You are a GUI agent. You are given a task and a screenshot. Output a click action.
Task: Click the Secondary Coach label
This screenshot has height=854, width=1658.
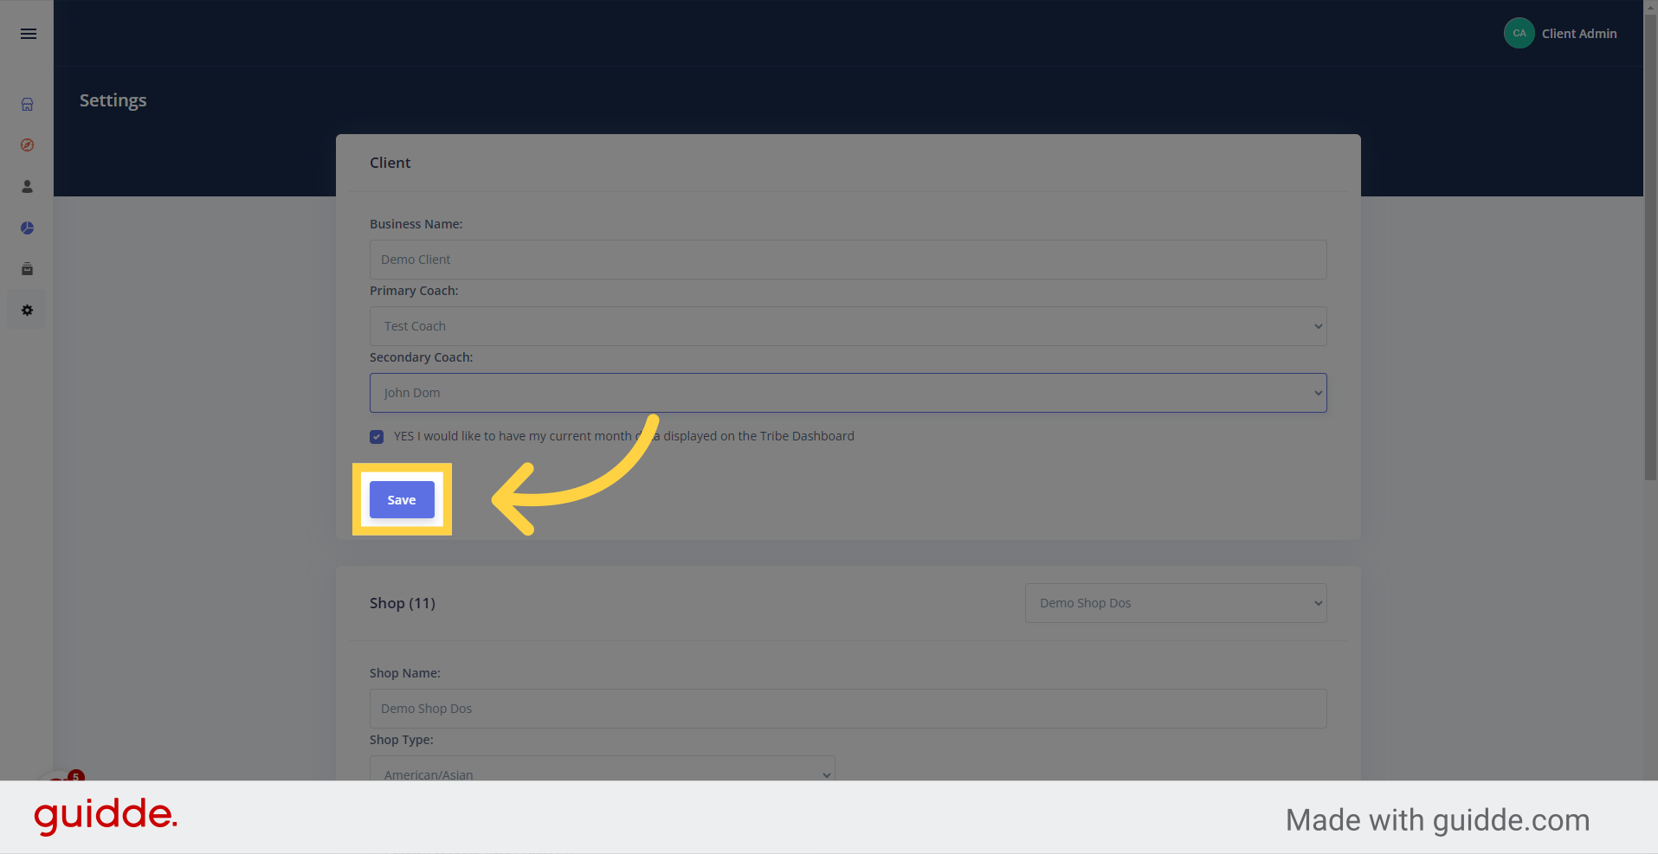[x=422, y=357]
